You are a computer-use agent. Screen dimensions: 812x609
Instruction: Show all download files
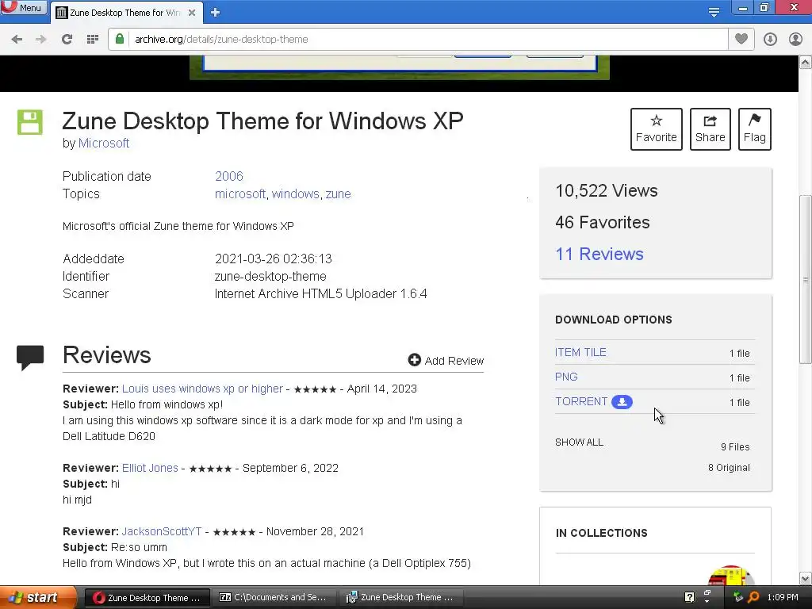point(579,442)
